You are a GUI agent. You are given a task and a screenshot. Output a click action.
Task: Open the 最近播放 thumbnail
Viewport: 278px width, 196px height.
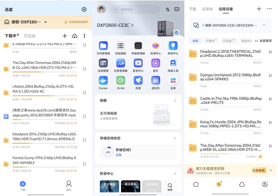[x=109, y=186]
